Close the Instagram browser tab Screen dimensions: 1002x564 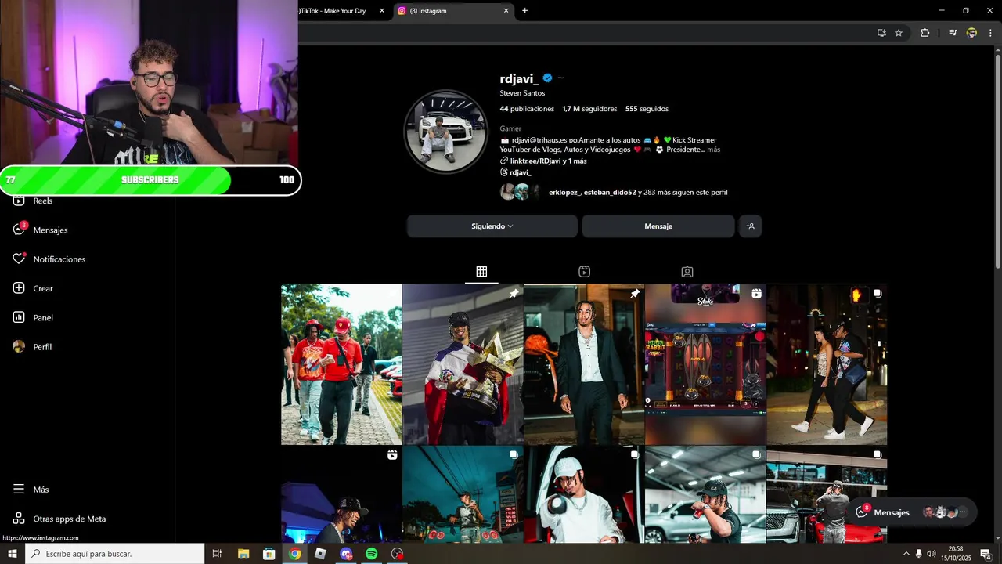point(506,11)
